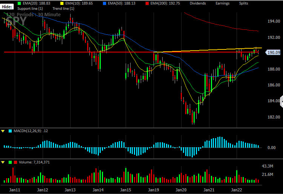Viewport: 283px width, 194px height.
Task: Click the cyan MACDh color swatch
Action: (x=10, y=131)
